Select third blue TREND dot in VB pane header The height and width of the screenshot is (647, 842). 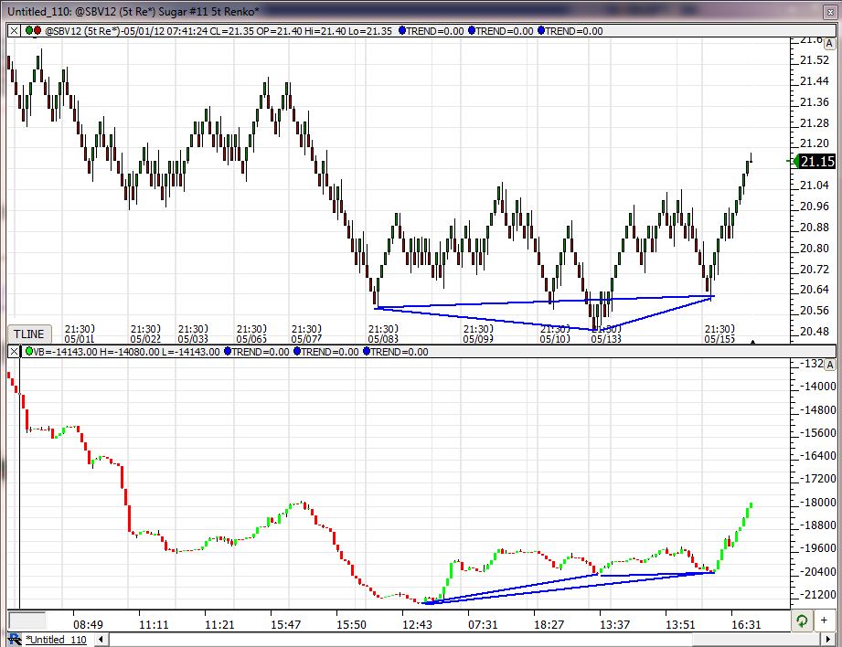367,352
